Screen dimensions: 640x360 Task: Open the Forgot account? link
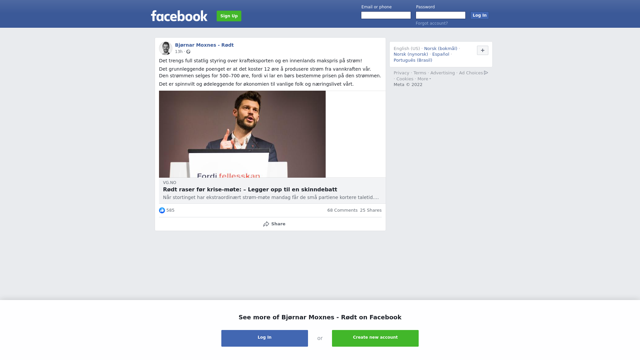click(x=432, y=23)
